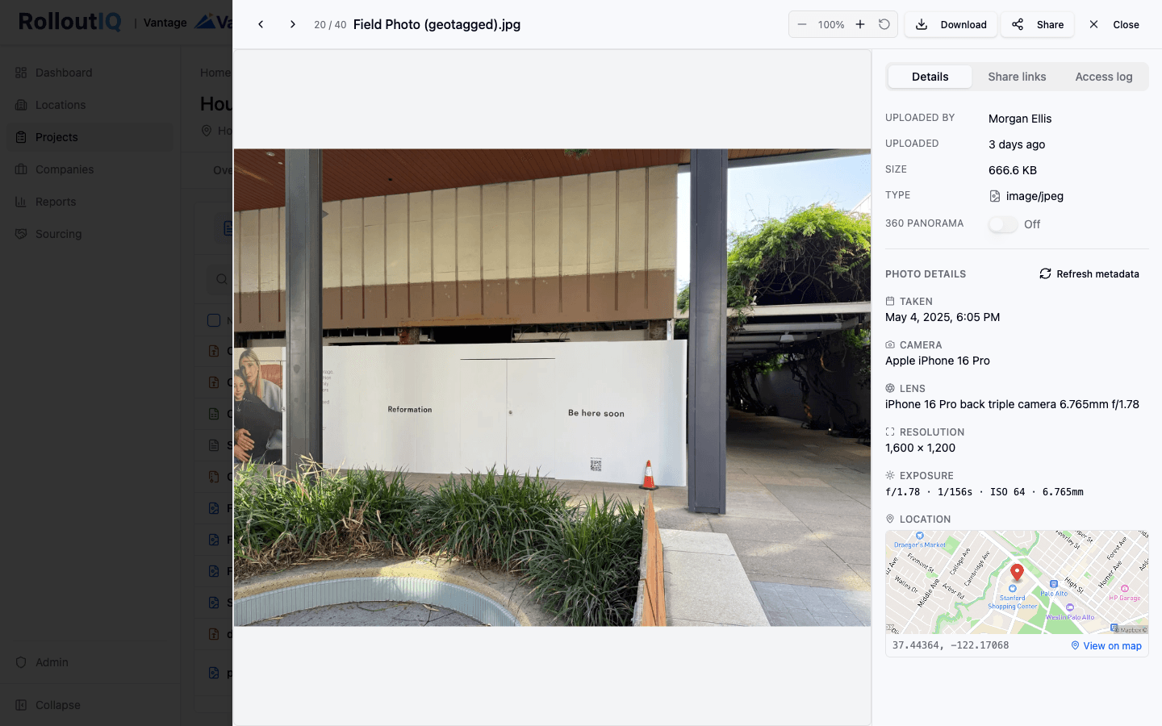The height and width of the screenshot is (726, 1162).
Task: Click the search magnifier icon in file list
Action: click(221, 280)
